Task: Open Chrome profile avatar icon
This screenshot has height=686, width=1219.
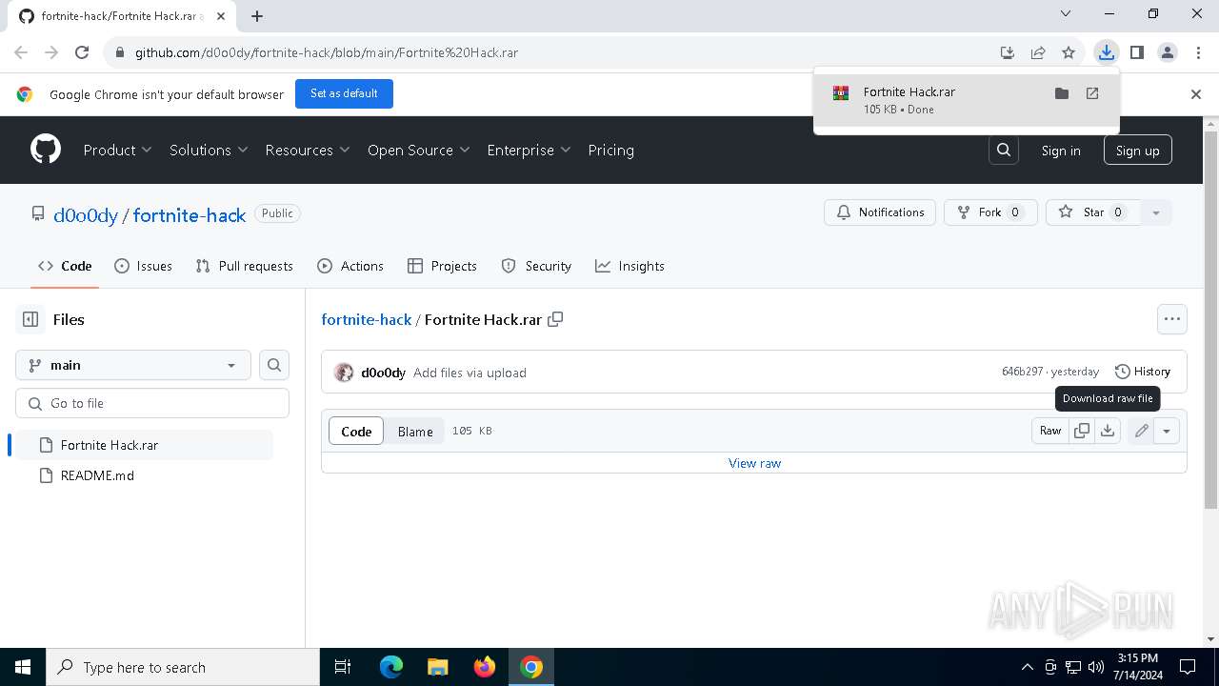Action: [1168, 52]
